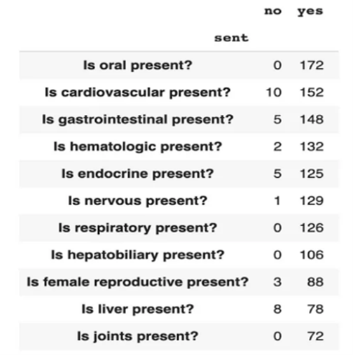Click the 172 value for oral

[312, 65]
